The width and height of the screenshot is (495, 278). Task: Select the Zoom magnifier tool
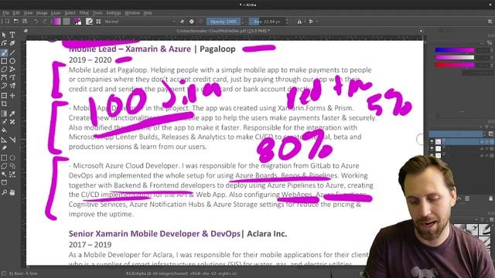coord(4,192)
